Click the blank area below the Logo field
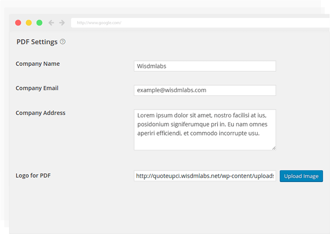The image size is (330, 234). click(167, 209)
